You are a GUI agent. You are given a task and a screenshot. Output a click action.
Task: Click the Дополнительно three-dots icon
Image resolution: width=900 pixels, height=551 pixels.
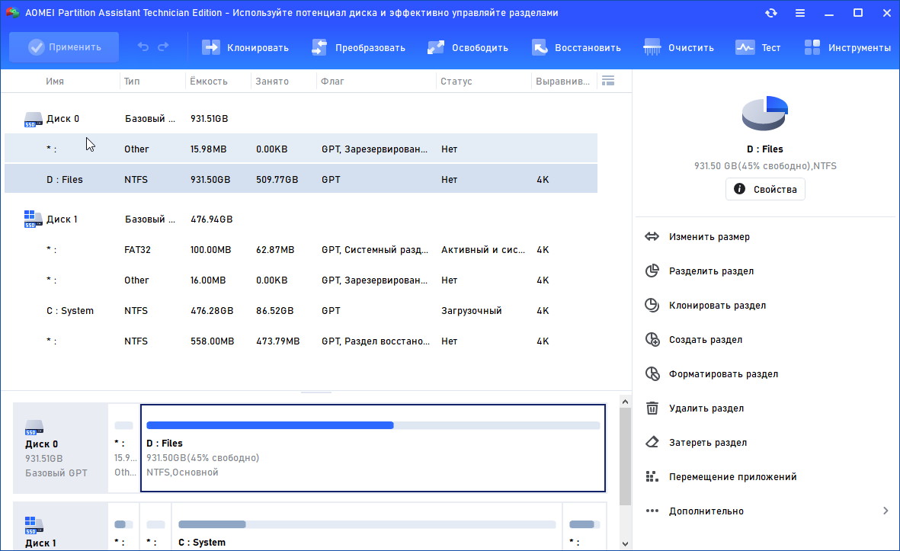652,511
